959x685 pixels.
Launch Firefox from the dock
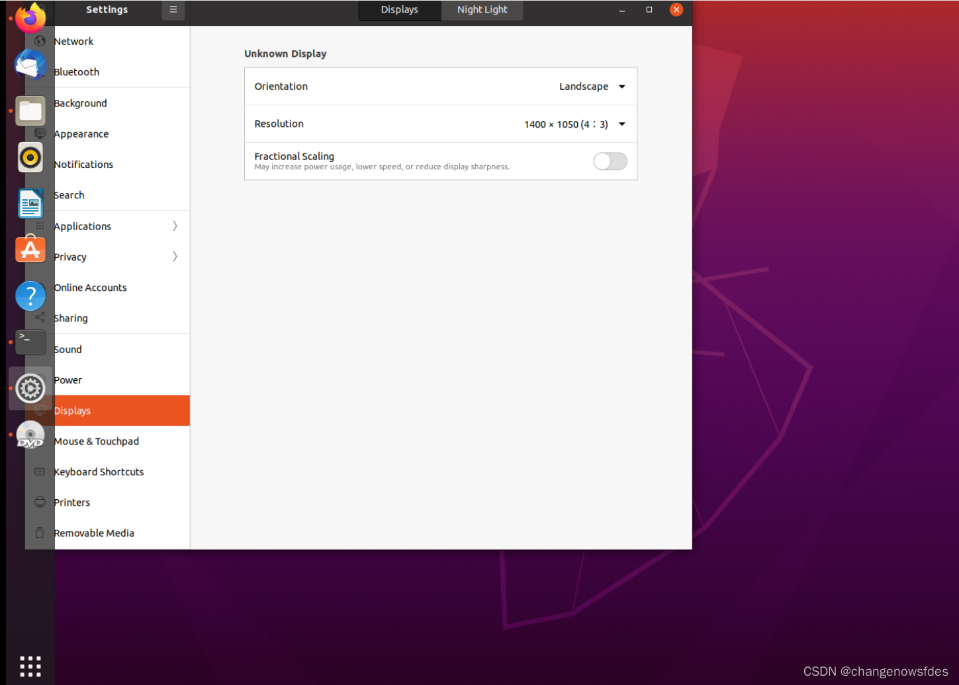pyautogui.click(x=30, y=18)
